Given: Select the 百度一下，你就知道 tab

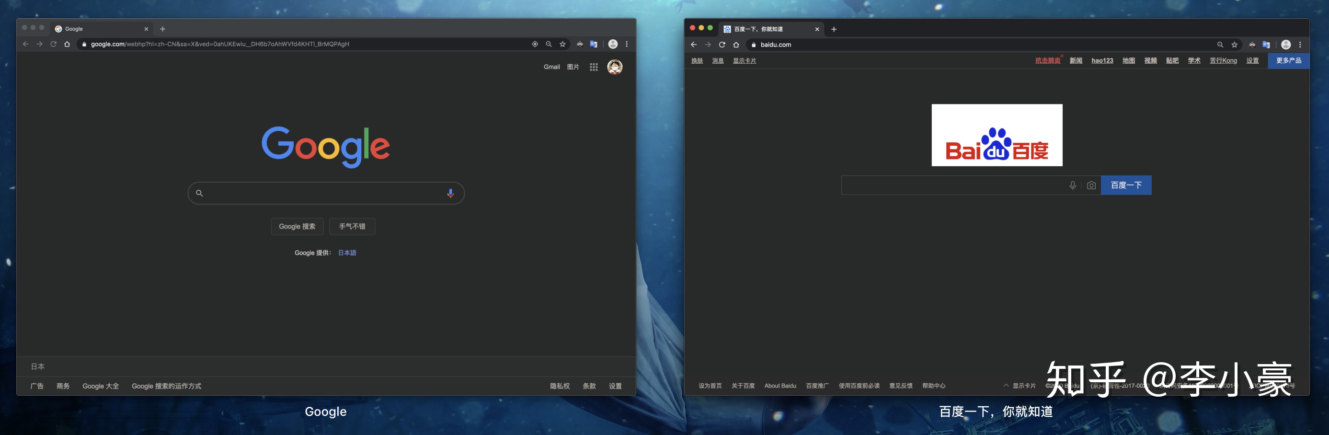Looking at the screenshot, I should point(772,29).
